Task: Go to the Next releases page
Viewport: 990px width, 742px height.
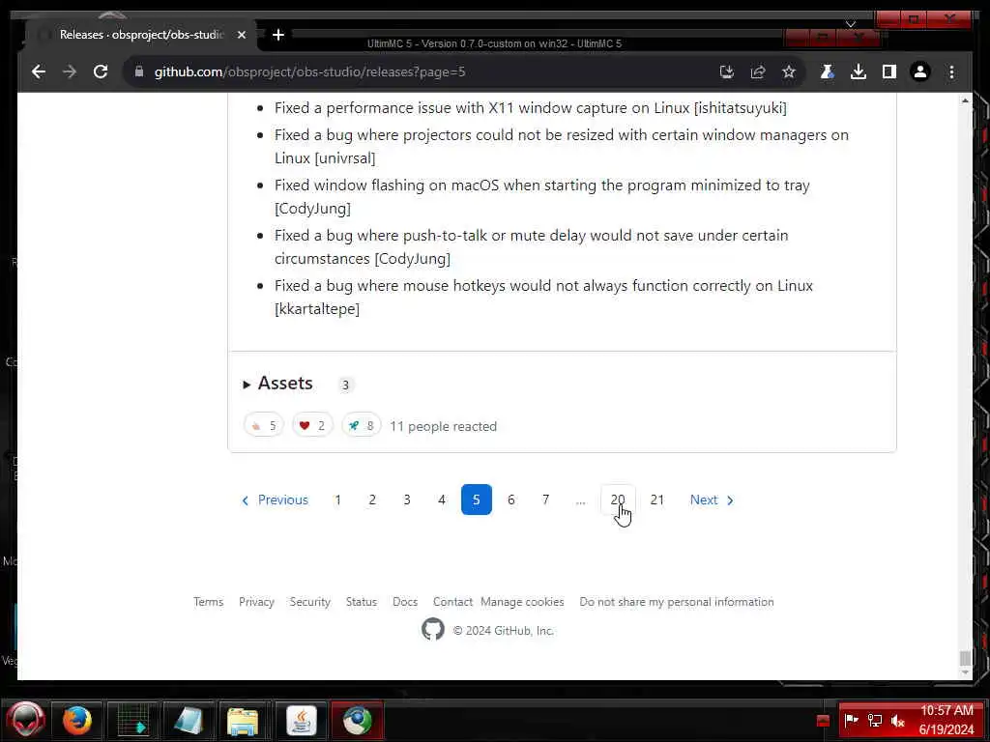Action: click(712, 499)
